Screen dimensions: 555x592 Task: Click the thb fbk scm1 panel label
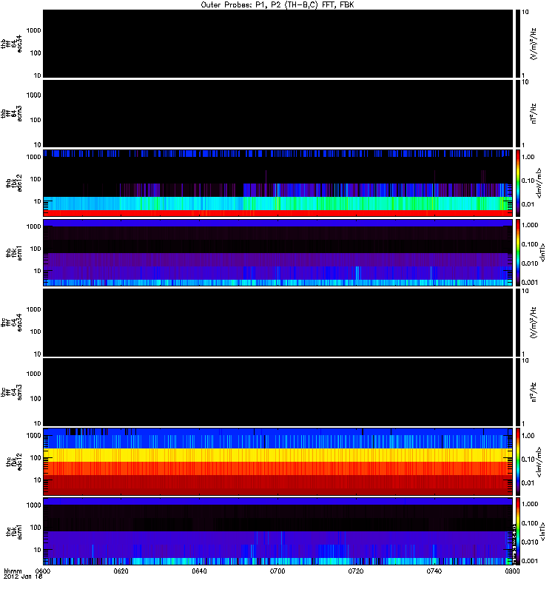(x=14, y=253)
